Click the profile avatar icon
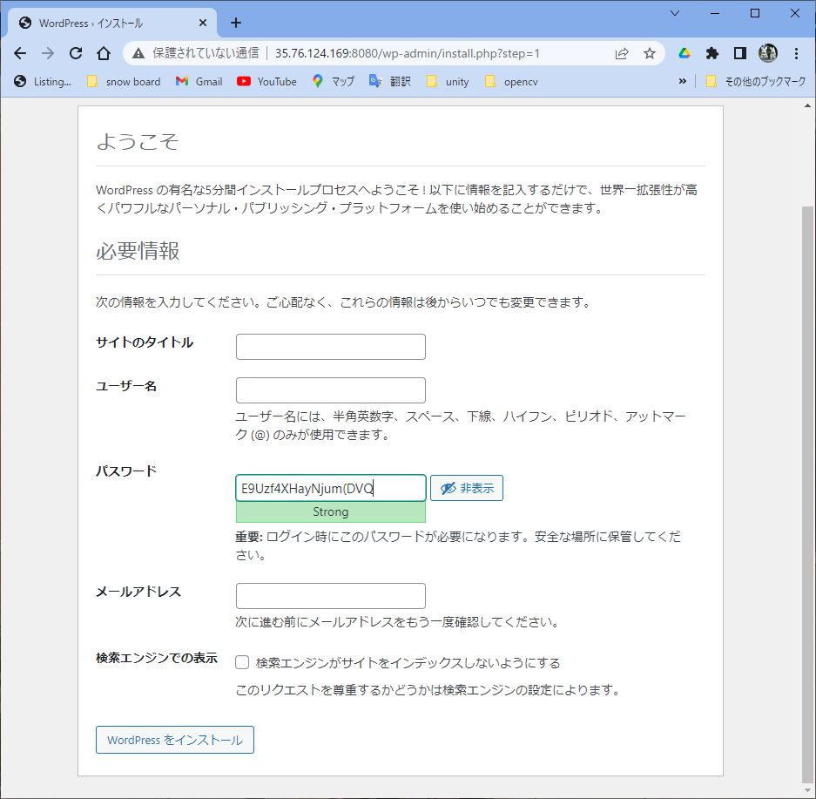 click(x=767, y=53)
